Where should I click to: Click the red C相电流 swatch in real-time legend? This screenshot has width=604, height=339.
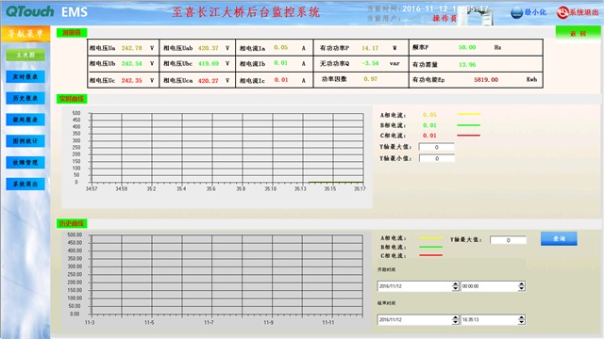point(469,136)
